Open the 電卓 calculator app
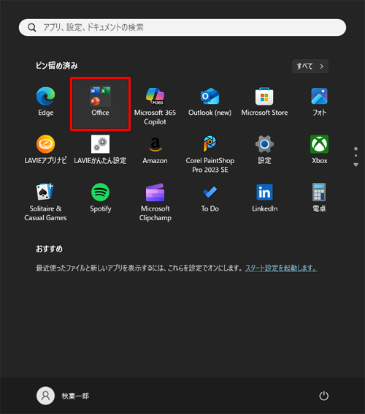 pos(320,198)
